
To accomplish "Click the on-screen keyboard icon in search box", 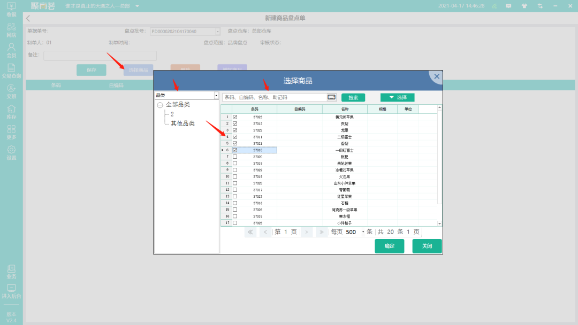I will pyautogui.click(x=332, y=97).
